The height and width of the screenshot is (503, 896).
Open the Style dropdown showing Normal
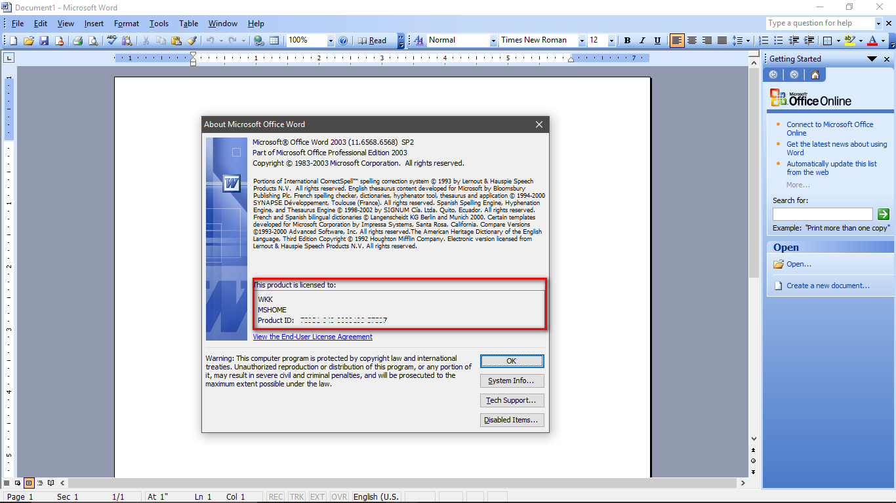(x=493, y=41)
